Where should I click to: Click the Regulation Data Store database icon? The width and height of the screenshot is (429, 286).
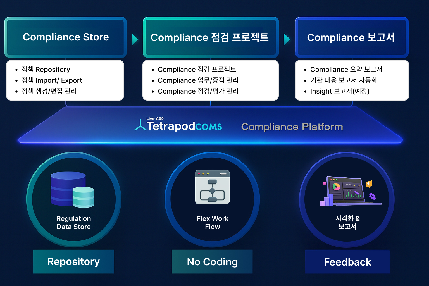pyautogui.click(x=72, y=190)
